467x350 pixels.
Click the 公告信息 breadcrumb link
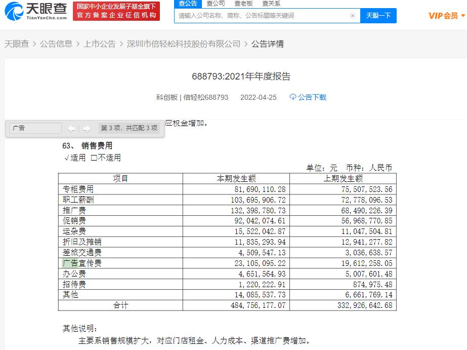[x=57, y=44]
